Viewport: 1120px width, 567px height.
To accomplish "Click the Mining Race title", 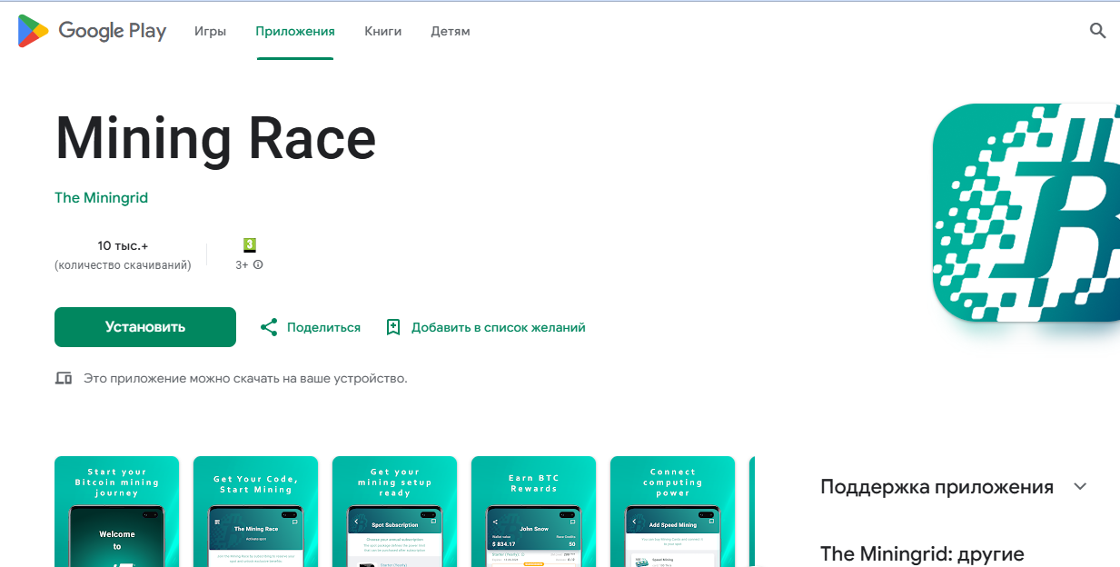I will pos(215,138).
